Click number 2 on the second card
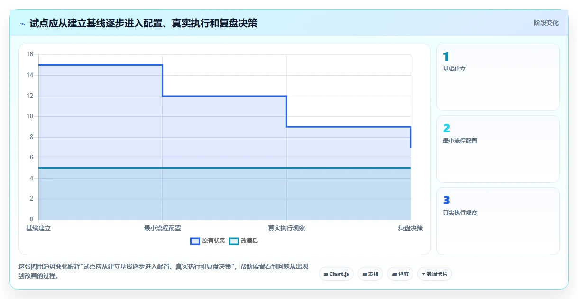 tap(446, 129)
